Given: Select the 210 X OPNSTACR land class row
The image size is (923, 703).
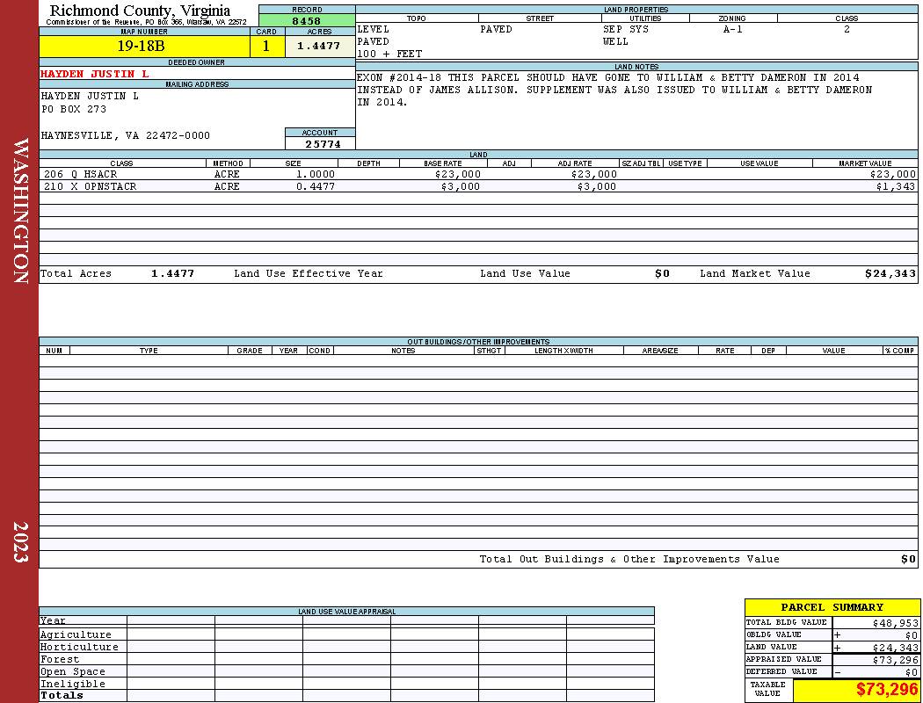Looking at the screenshot, I should coord(478,186).
